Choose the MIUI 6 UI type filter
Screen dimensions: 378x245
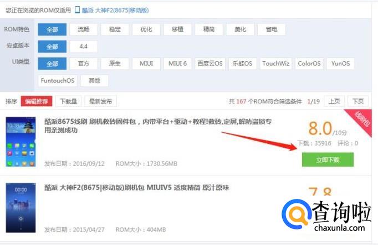pos(177,64)
